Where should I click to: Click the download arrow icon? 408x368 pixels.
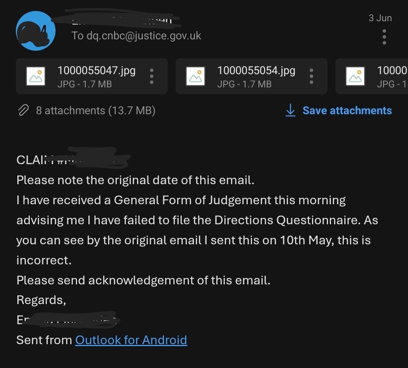click(x=291, y=110)
